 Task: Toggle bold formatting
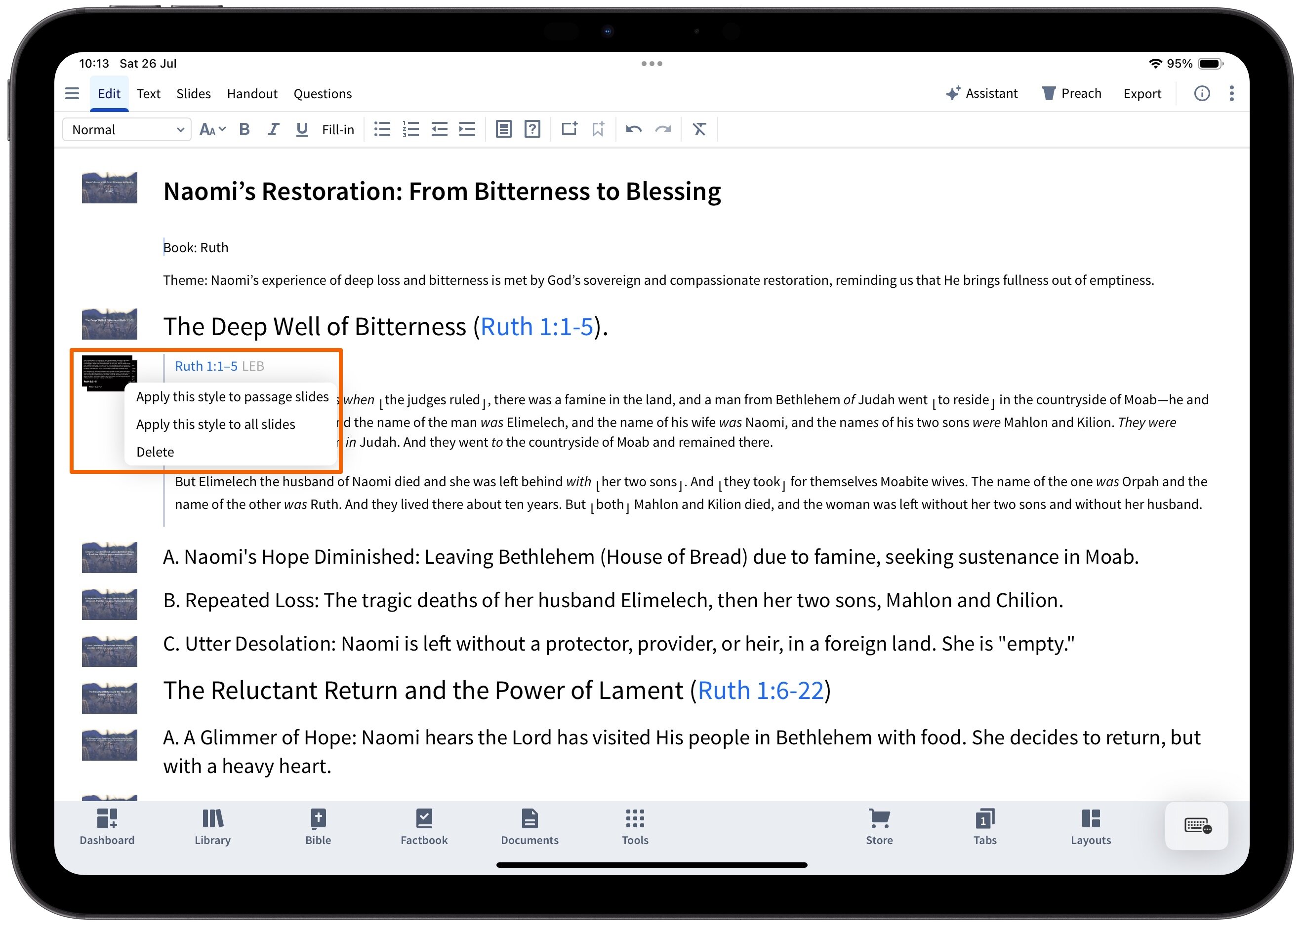pos(244,130)
